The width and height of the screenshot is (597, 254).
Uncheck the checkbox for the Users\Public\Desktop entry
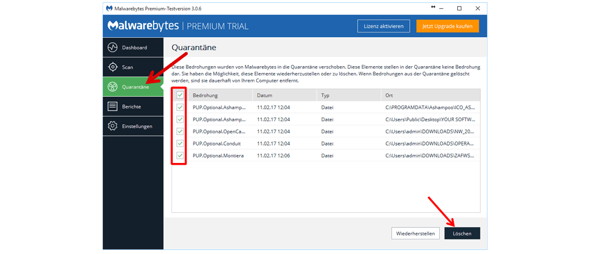pos(180,119)
